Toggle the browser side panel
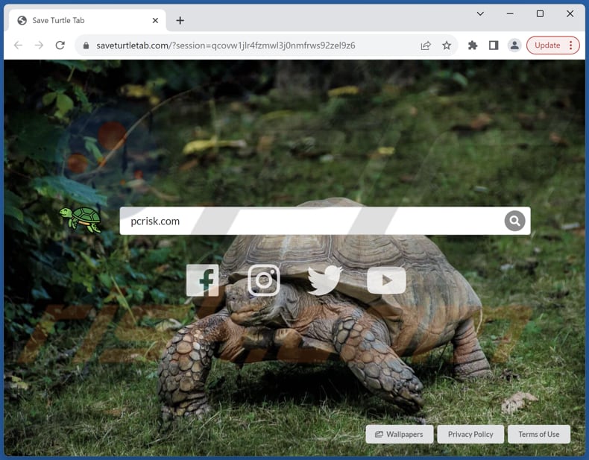The height and width of the screenshot is (460, 589). coord(494,45)
